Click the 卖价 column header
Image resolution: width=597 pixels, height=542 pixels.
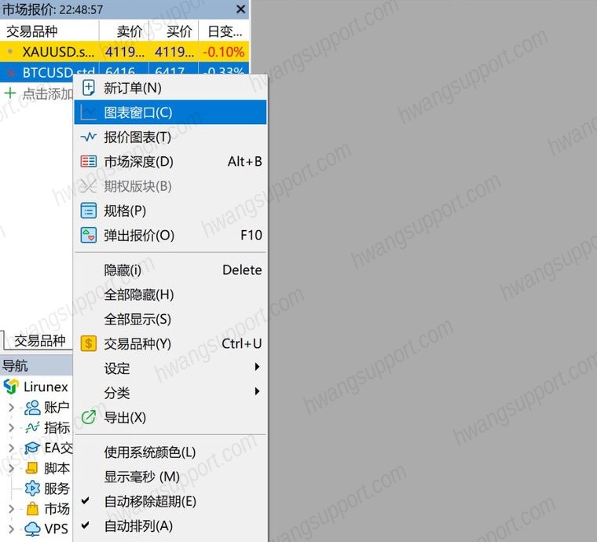[124, 31]
